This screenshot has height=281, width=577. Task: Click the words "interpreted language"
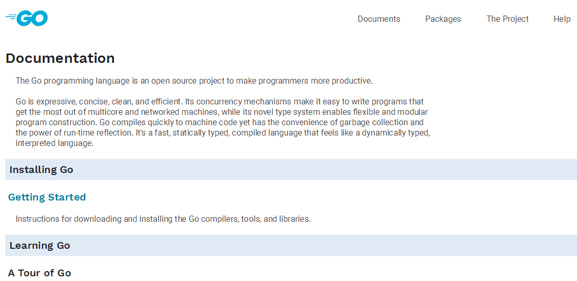pyautogui.click(x=55, y=143)
